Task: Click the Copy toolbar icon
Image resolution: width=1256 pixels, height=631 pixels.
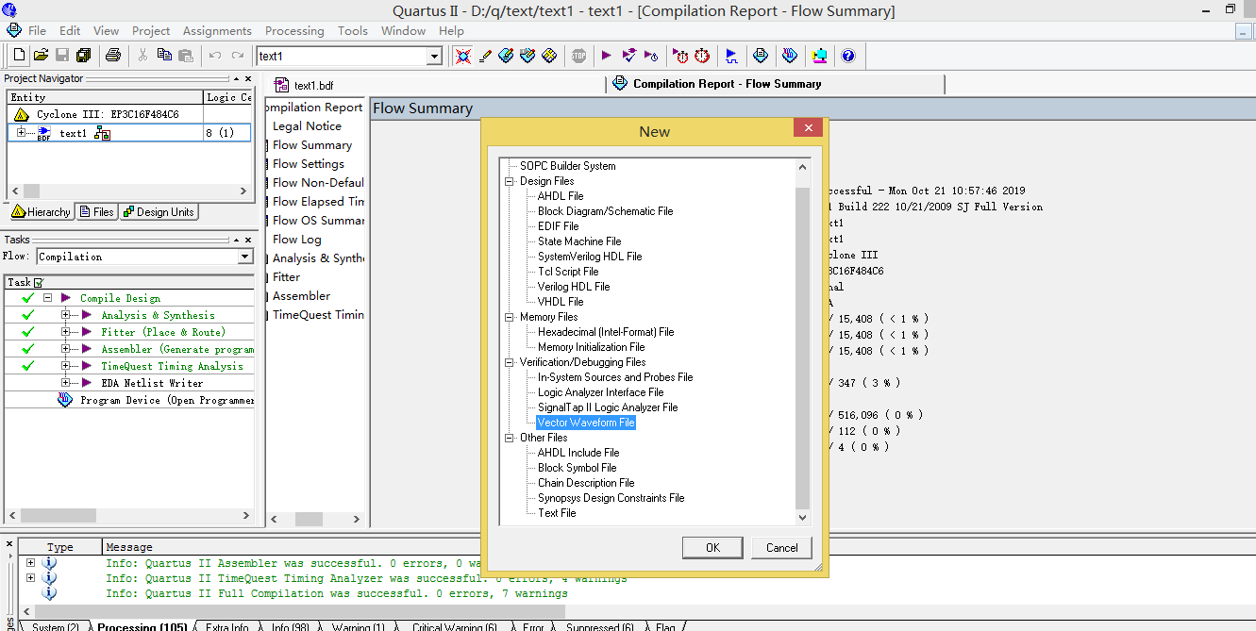Action: (164, 56)
